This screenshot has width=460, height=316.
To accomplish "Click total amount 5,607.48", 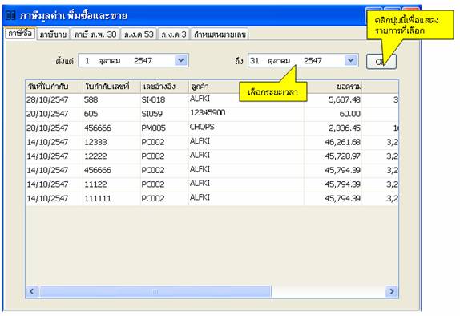I will 333,99.
